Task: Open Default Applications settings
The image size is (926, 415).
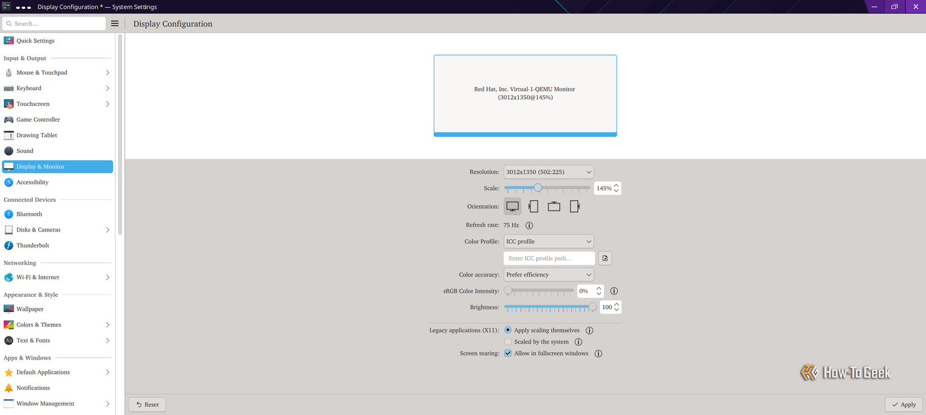Action: pyautogui.click(x=58, y=372)
